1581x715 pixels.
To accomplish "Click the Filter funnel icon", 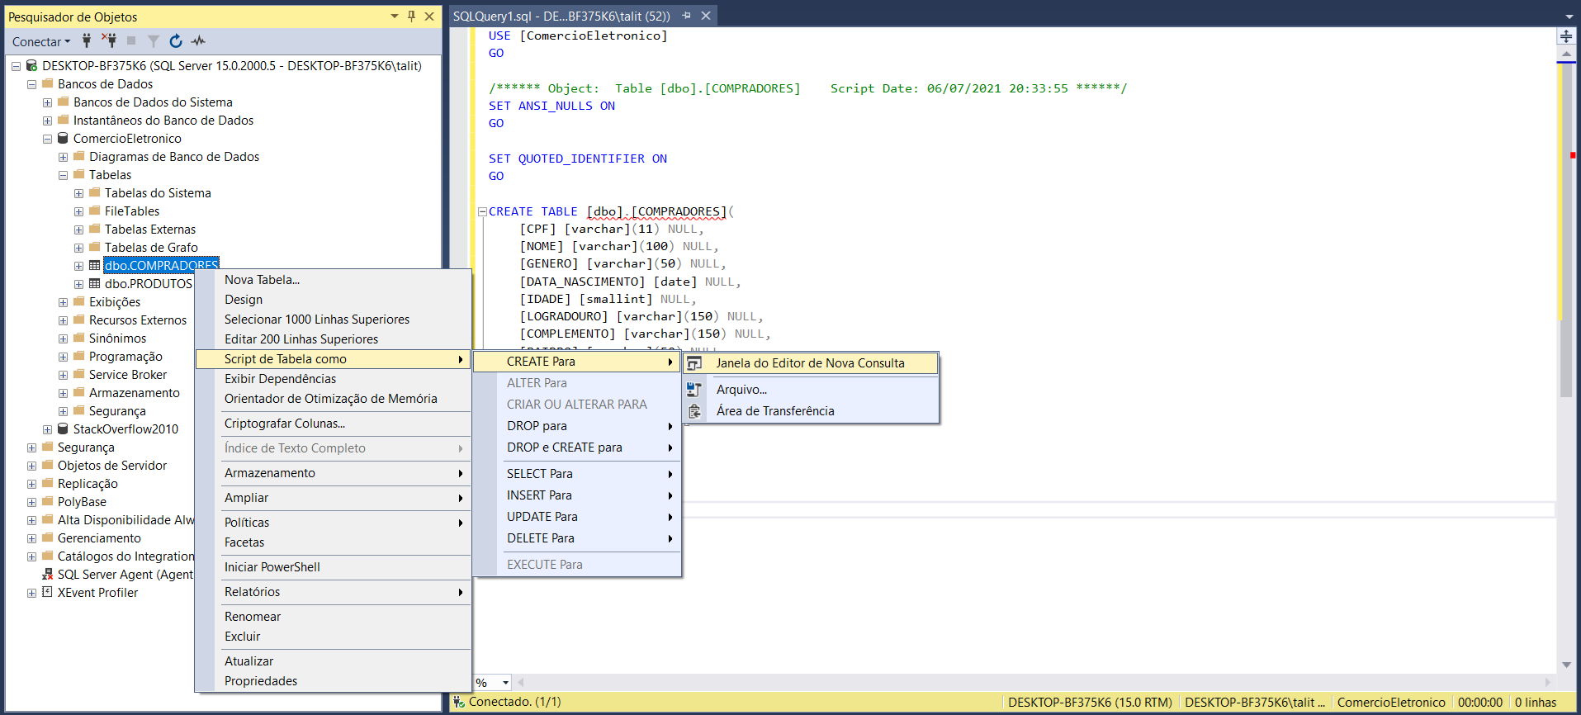I will click(154, 40).
